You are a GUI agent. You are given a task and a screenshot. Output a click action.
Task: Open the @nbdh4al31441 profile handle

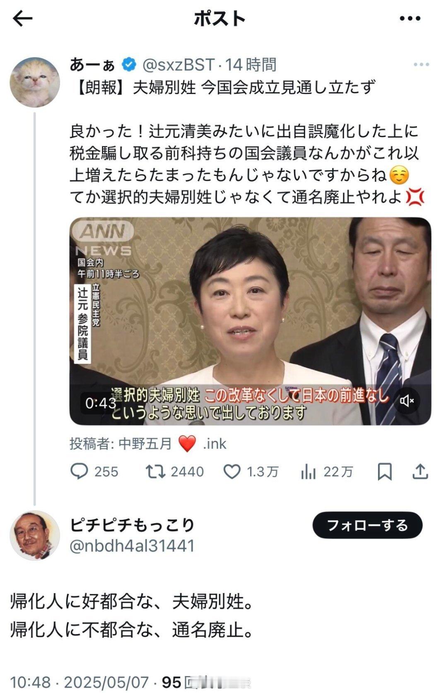point(132,546)
